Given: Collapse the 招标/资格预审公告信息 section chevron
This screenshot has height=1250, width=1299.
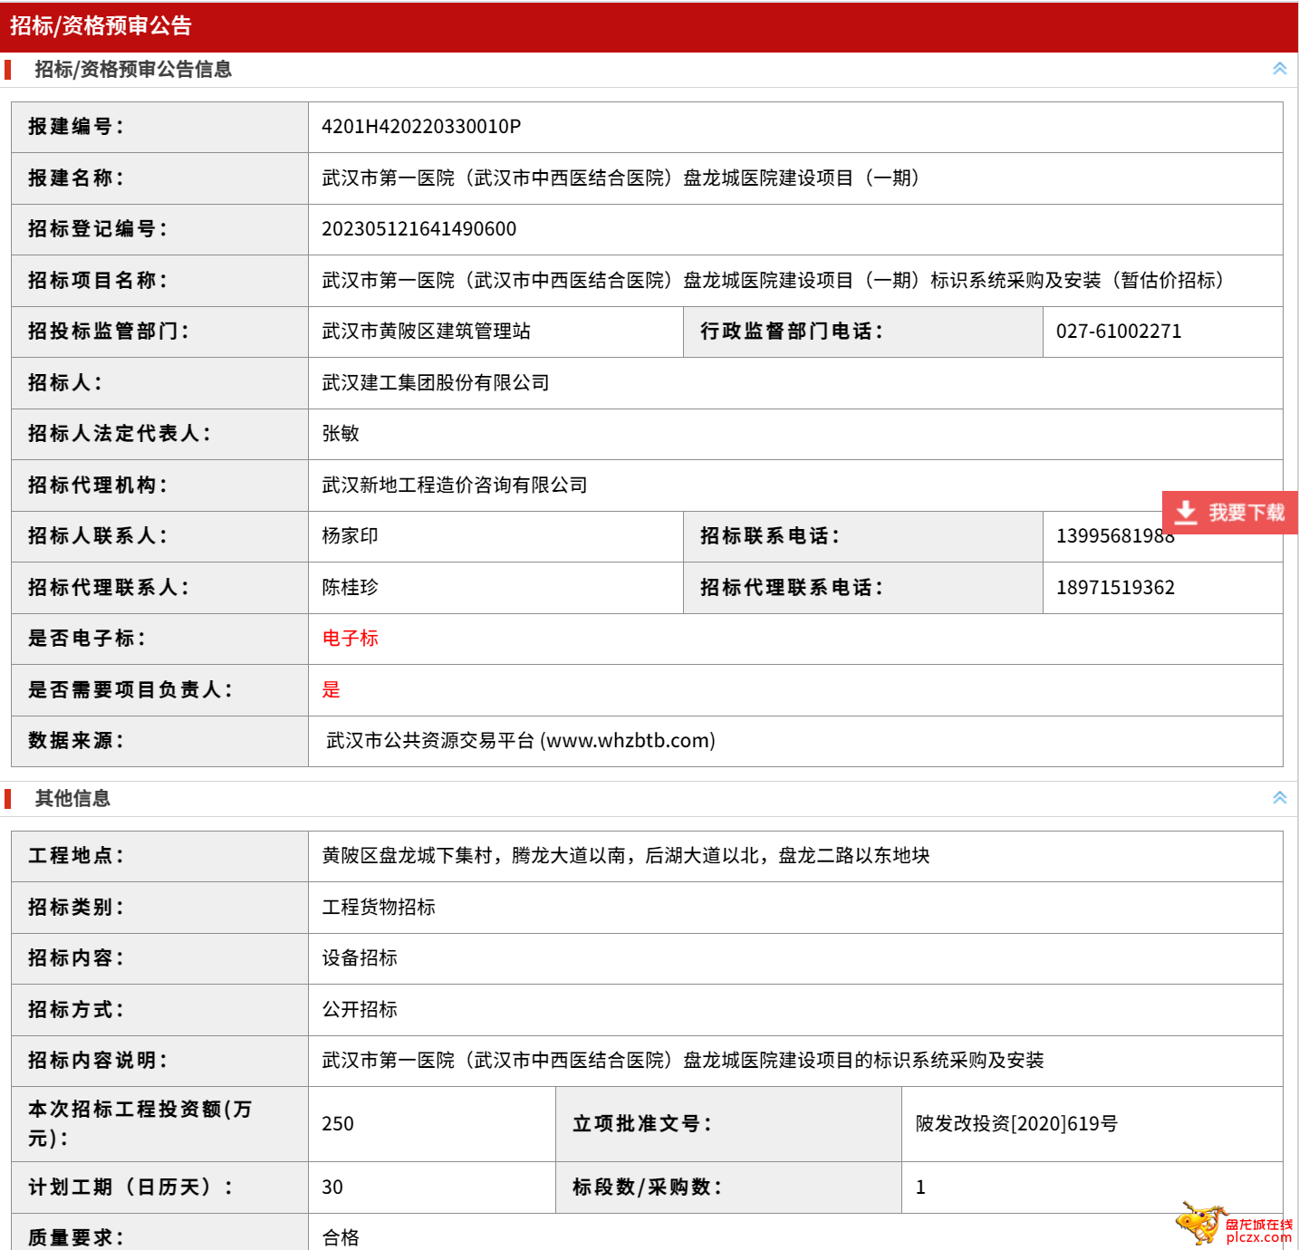Looking at the screenshot, I should pyautogui.click(x=1279, y=69).
